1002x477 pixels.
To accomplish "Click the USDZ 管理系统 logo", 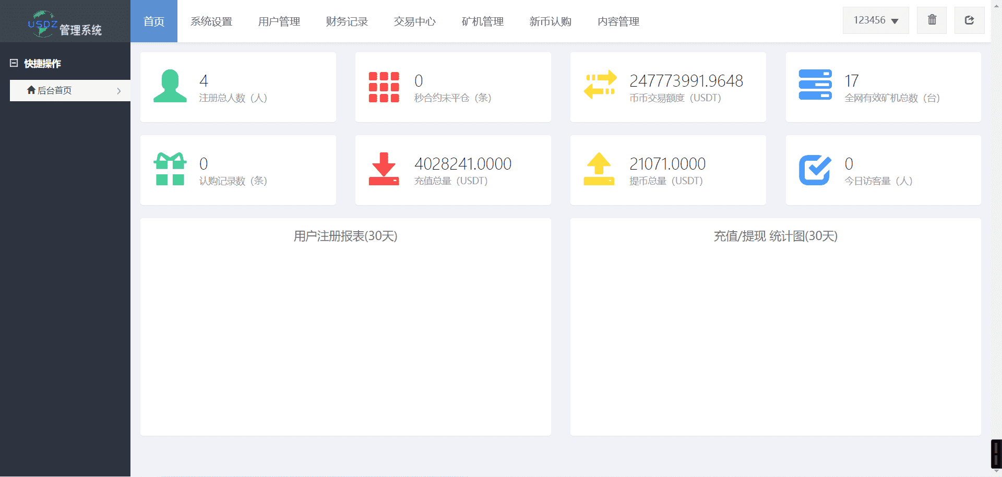I will [x=65, y=24].
